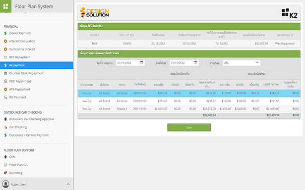
Task: Click the Dealer Payment dollar icon
Action: [x=5, y=33]
